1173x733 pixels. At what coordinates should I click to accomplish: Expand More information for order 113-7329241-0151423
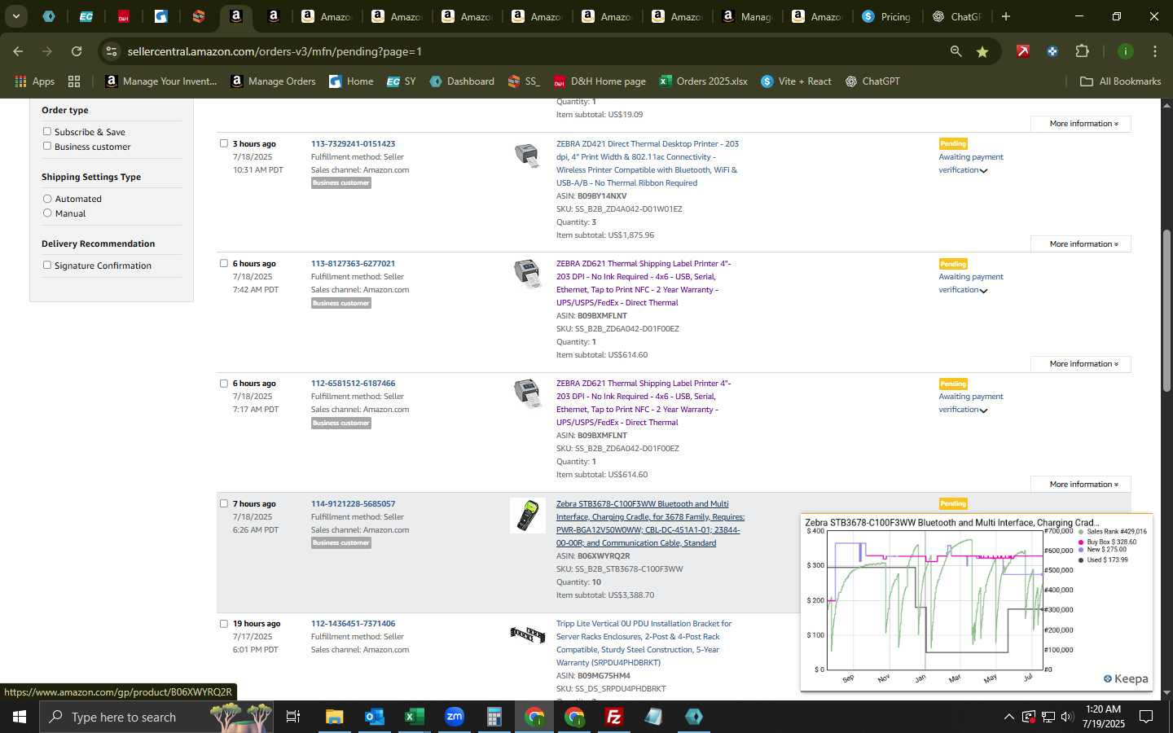tap(1081, 244)
